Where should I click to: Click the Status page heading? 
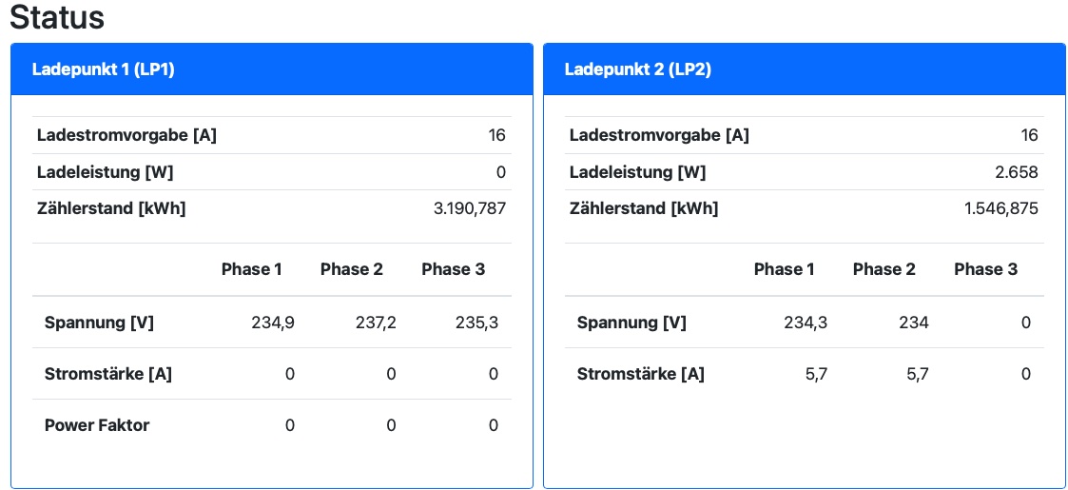[57, 18]
